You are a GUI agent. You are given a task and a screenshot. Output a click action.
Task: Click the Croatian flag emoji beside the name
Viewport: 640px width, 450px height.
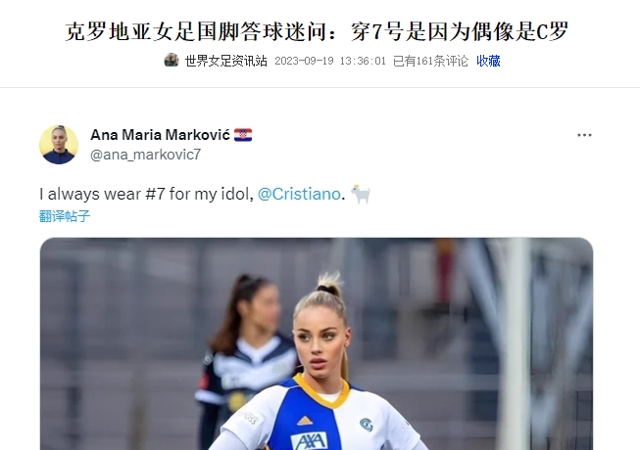(243, 135)
